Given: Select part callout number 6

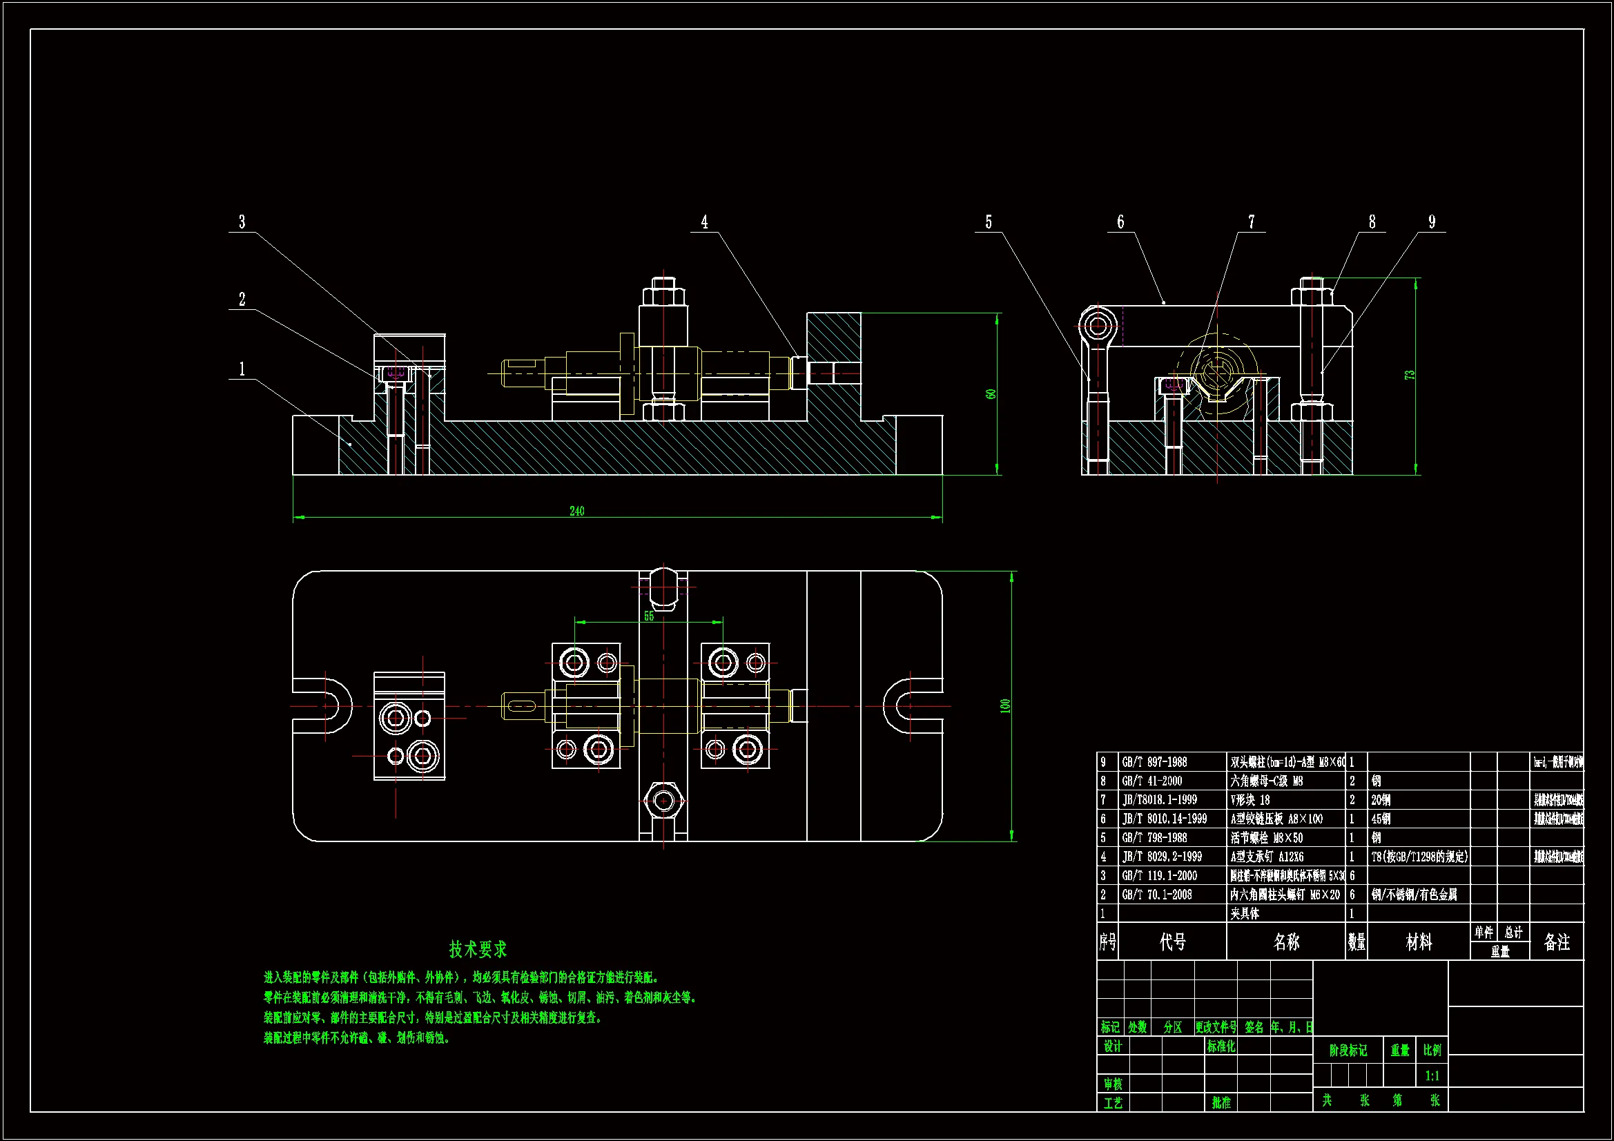Looking at the screenshot, I should pyautogui.click(x=1120, y=222).
